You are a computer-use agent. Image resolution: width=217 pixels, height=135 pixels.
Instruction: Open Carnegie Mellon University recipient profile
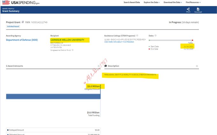point(67,40)
